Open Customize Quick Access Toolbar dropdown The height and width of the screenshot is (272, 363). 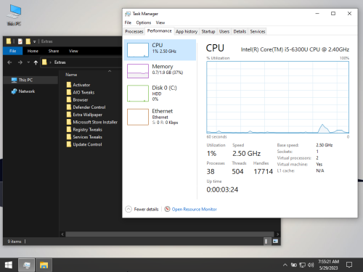coord(35,41)
